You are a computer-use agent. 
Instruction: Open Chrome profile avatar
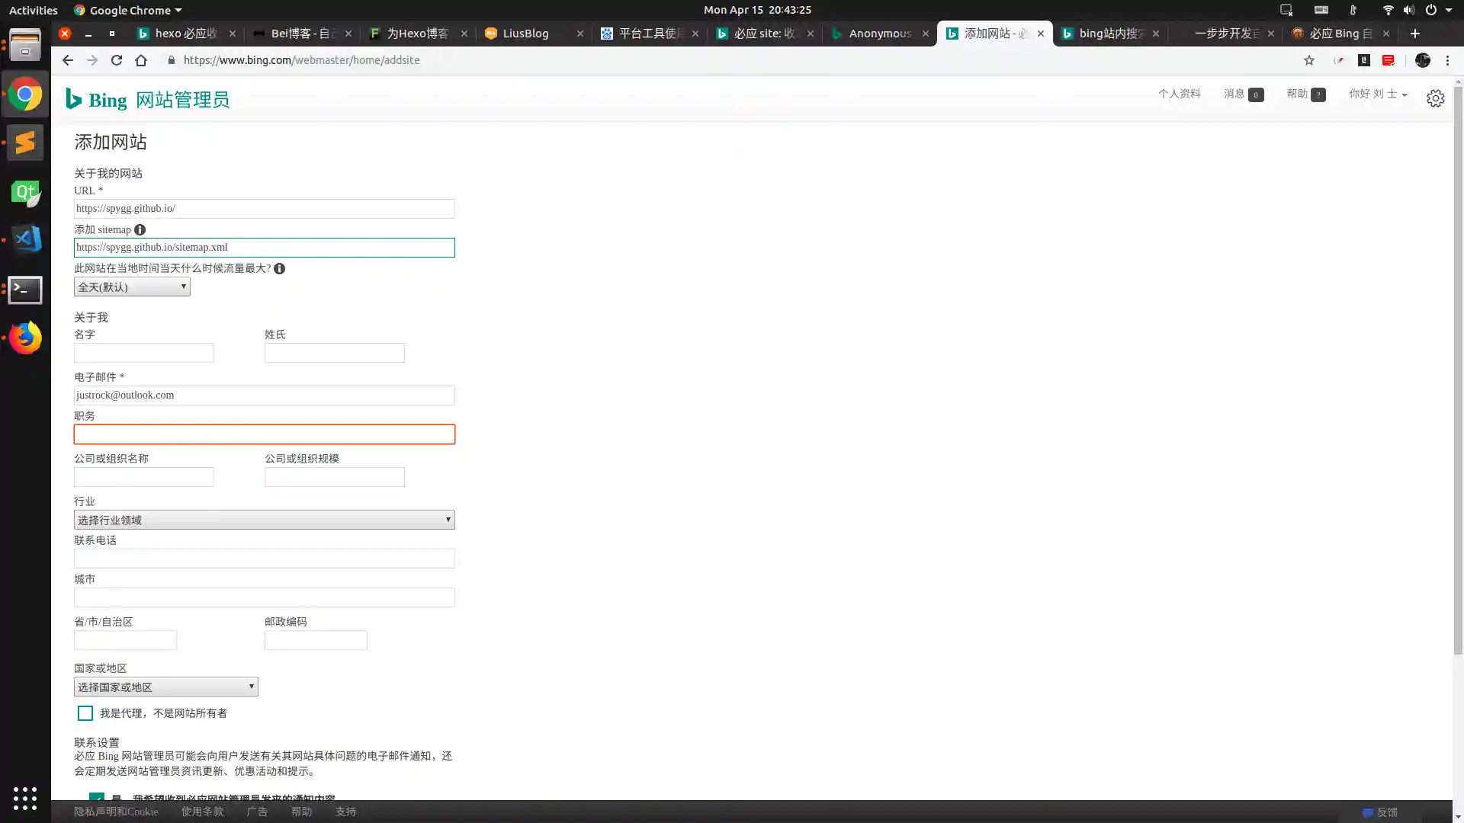(1423, 60)
